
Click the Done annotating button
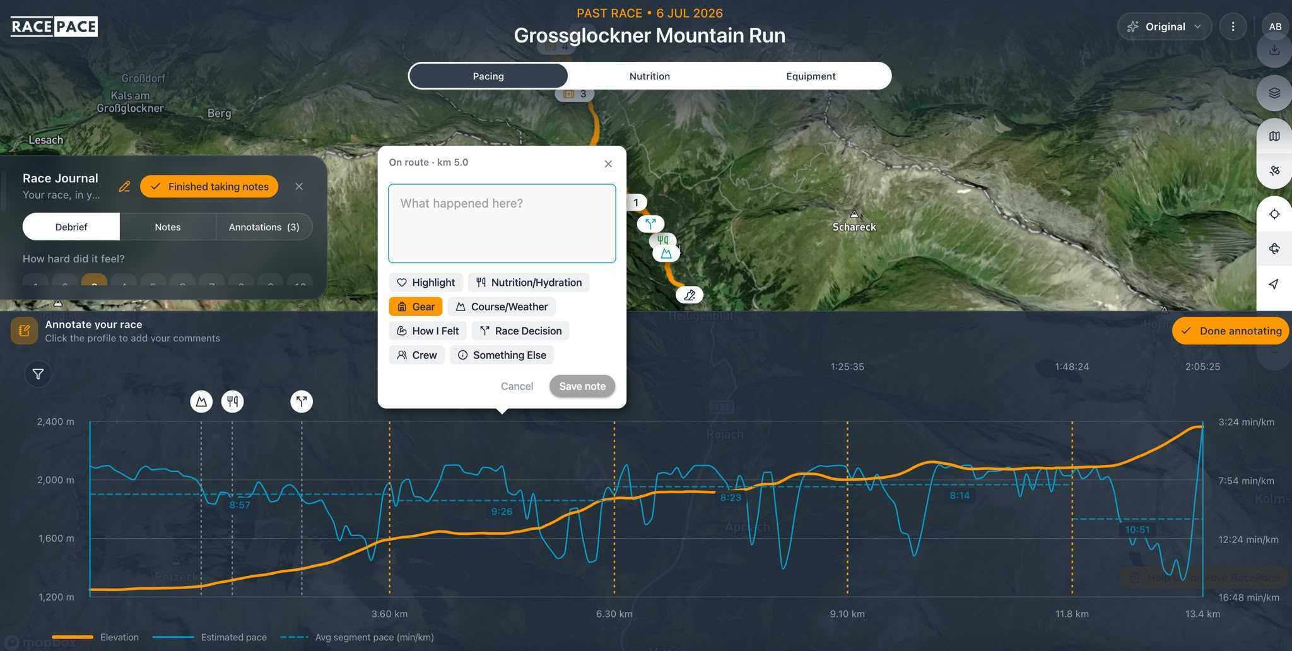click(1231, 331)
